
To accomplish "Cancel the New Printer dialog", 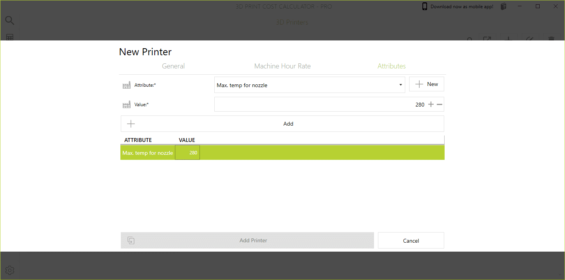I will tap(411, 240).
